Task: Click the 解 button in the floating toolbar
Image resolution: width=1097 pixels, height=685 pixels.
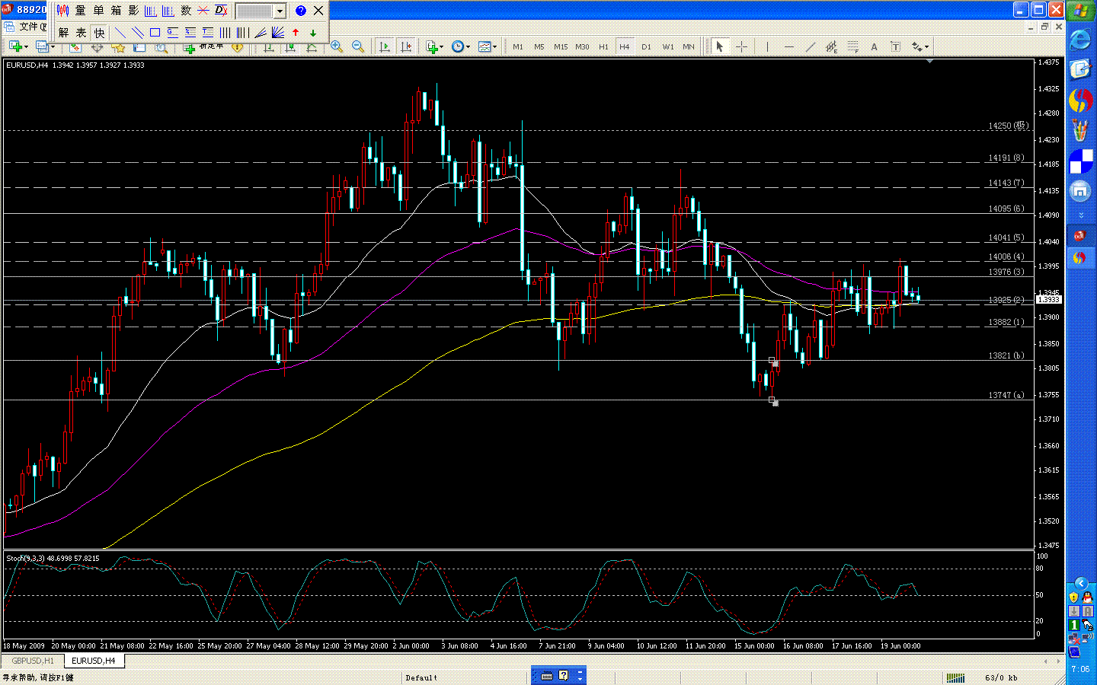Action: point(63,33)
